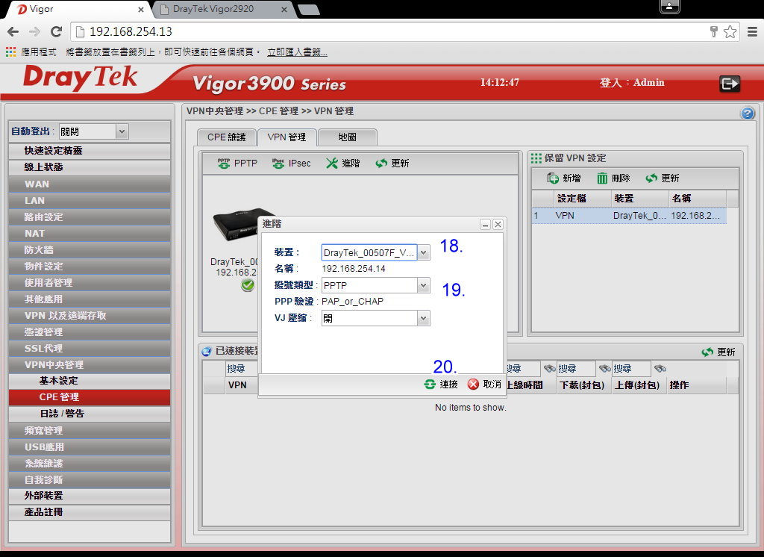Image resolution: width=764 pixels, height=557 pixels.
Task: Expand the 使用者管理 sidebar menu
Action: pos(90,283)
